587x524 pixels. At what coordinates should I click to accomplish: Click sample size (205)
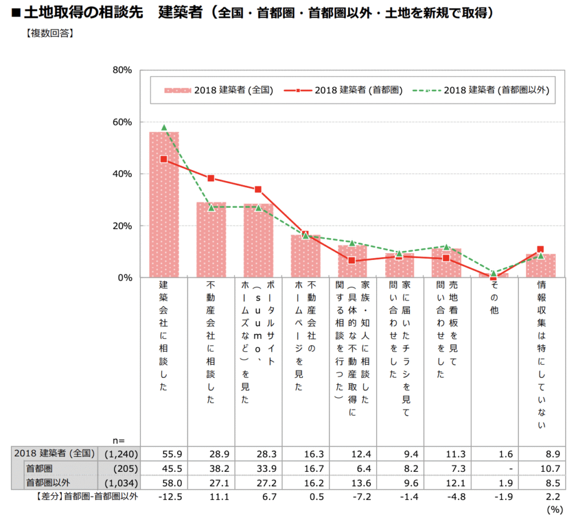coord(126,468)
